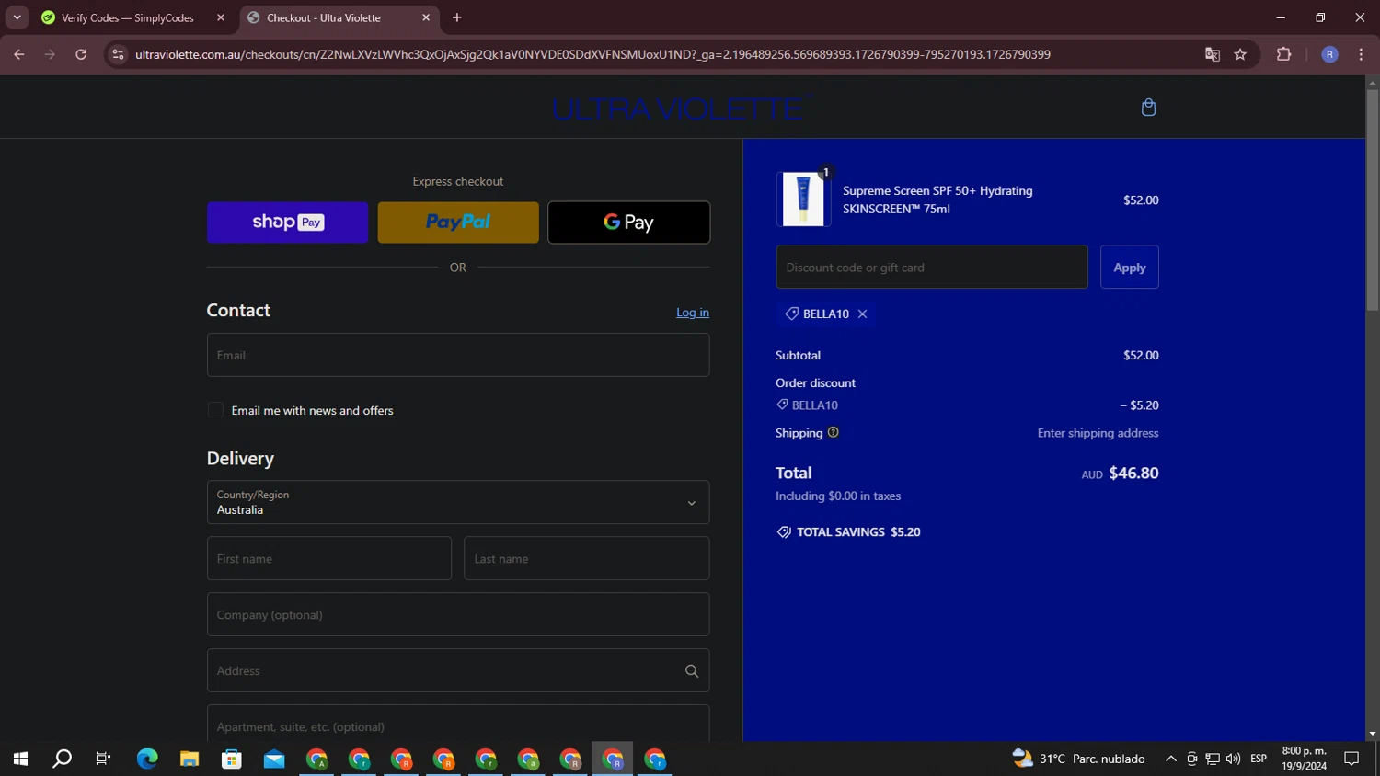
Task: Bookmark this page with the star icon
Action: pos(1240,54)
